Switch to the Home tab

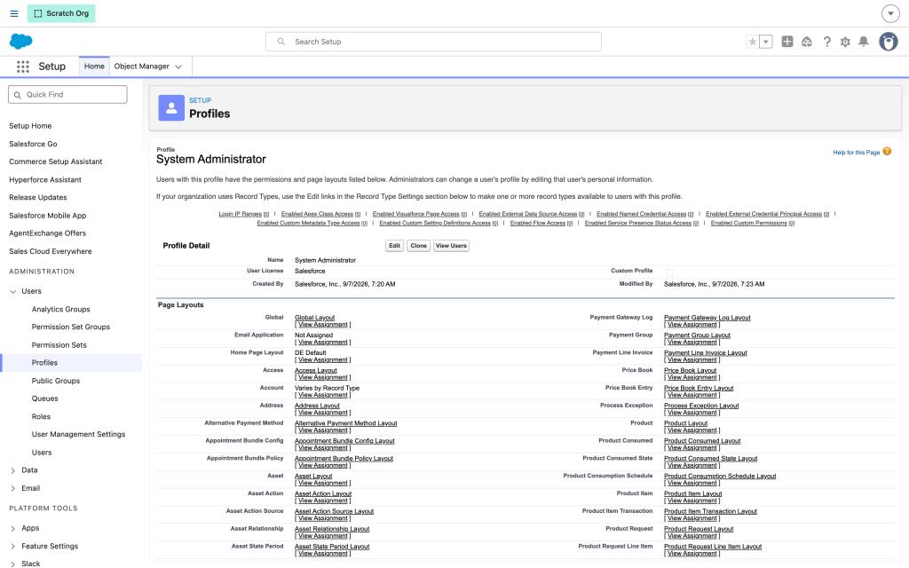coord(94,67)
